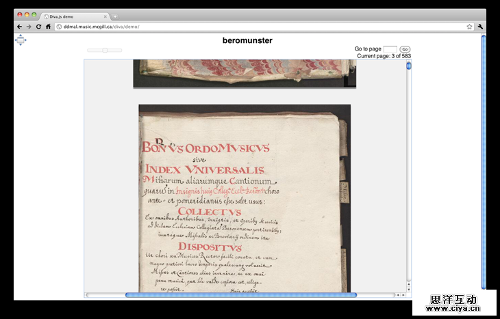Click the site info icon in address bar

[59, 27]
